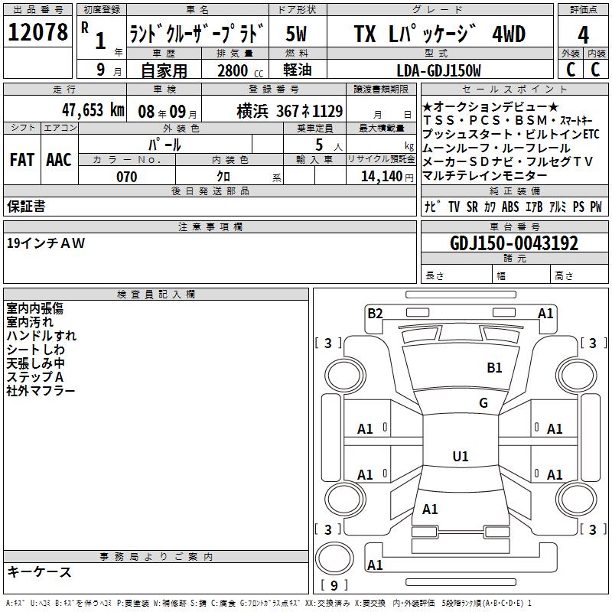Select カワ leather equipment code
This screenshot has width=612, height=612.
(x=490, y=207)
